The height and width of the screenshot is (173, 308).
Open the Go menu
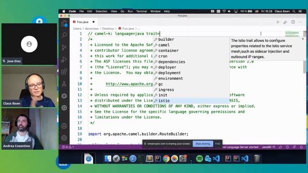tap(122, 12)
